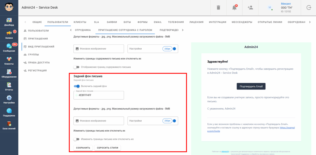The image size is (316, 155).
Task: Switch to the ОБЩИЕ tab
Action: [37, 22]
